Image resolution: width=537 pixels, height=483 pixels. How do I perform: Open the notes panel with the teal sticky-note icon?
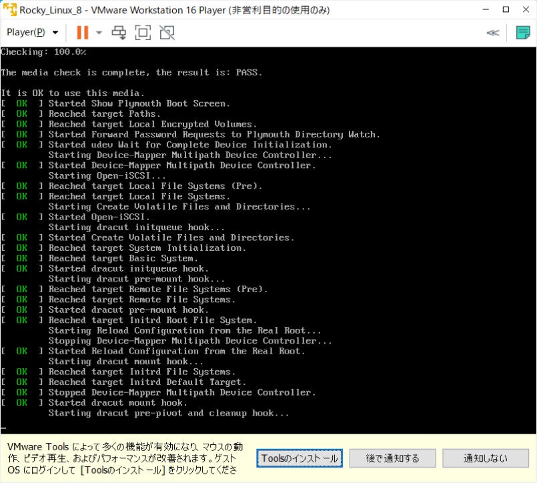[522, 32]
